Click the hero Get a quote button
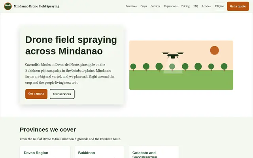Screen dimensions: 253x158 (x=36, y=94)
